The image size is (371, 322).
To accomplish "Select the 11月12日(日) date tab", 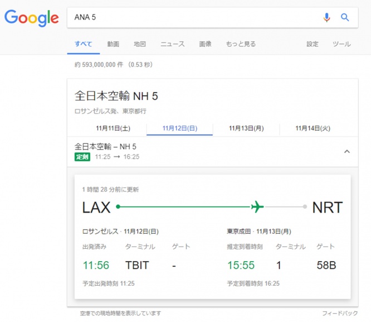I will (179, 128).
